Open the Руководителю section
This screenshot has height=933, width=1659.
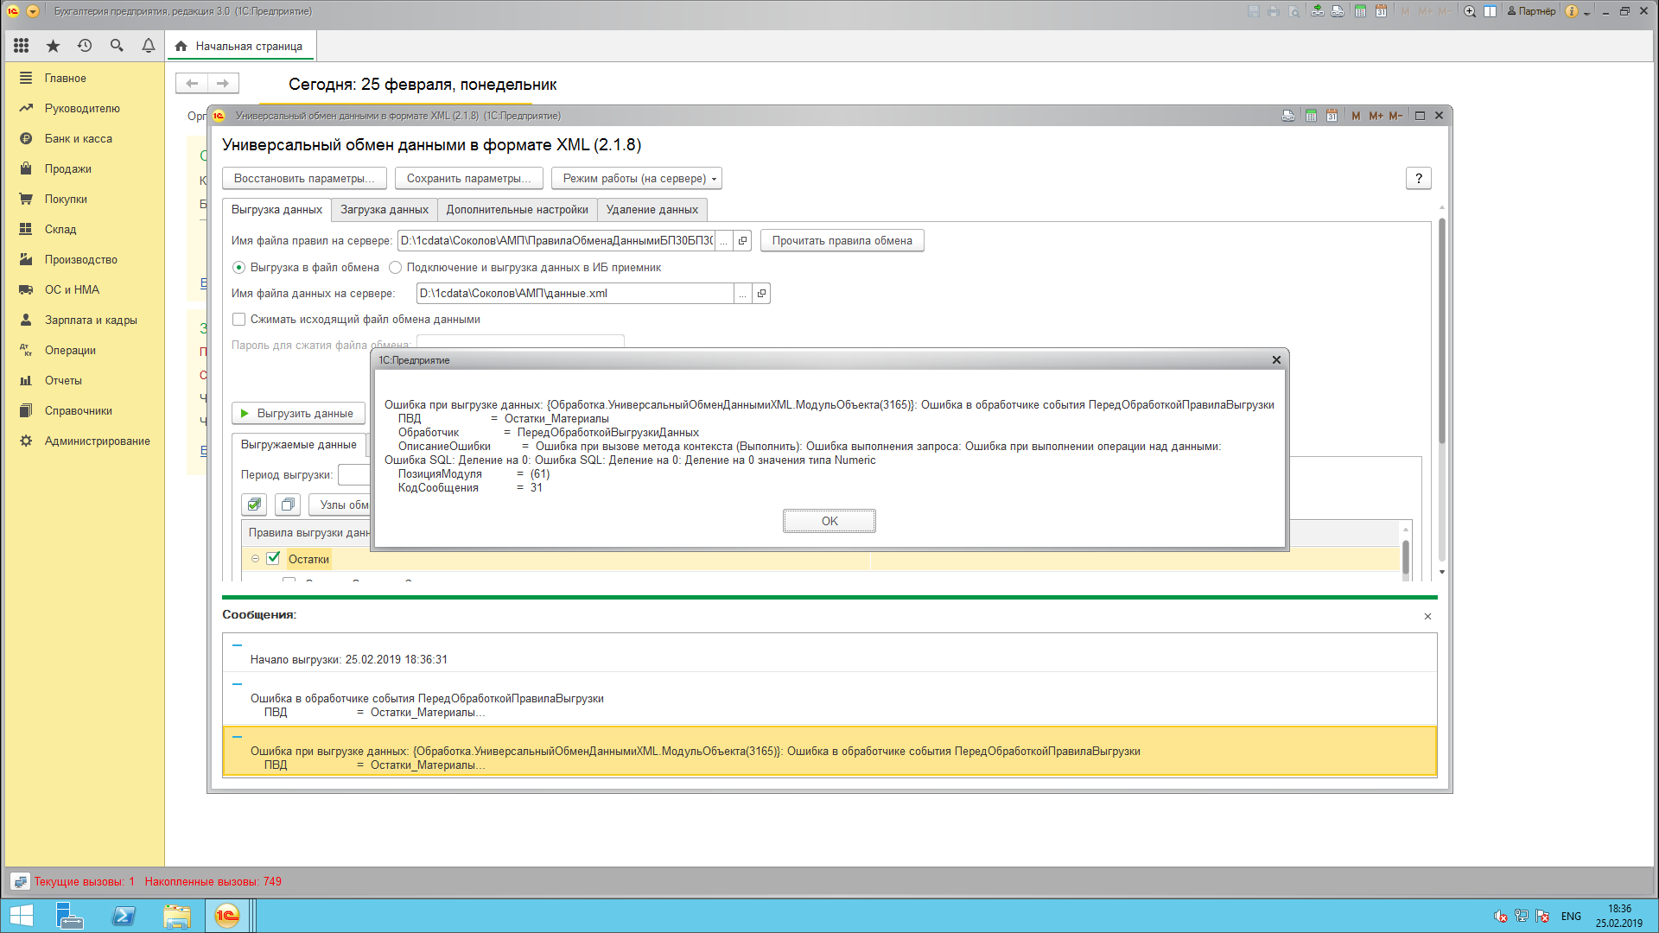pyautogui.click(x=82, y=108)
